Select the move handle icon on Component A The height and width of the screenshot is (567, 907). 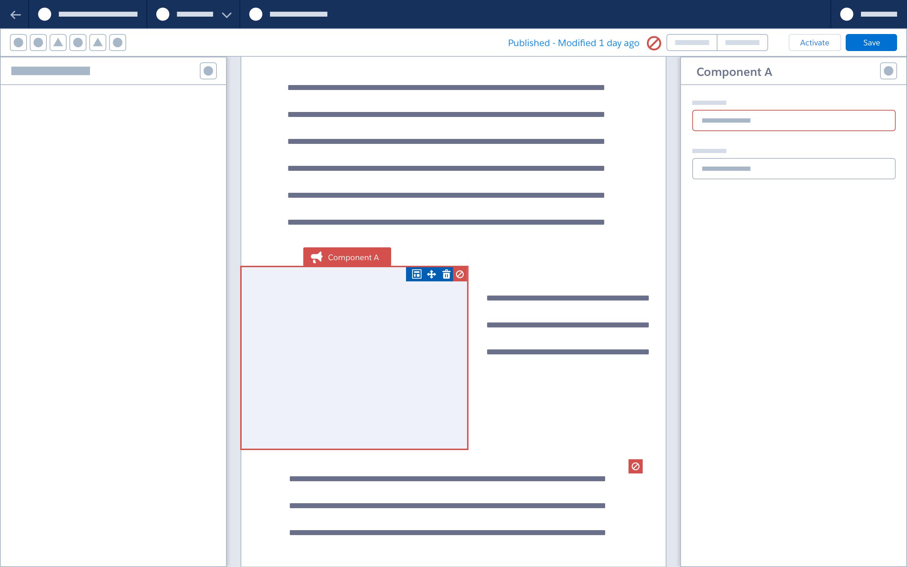coord(432,274)
